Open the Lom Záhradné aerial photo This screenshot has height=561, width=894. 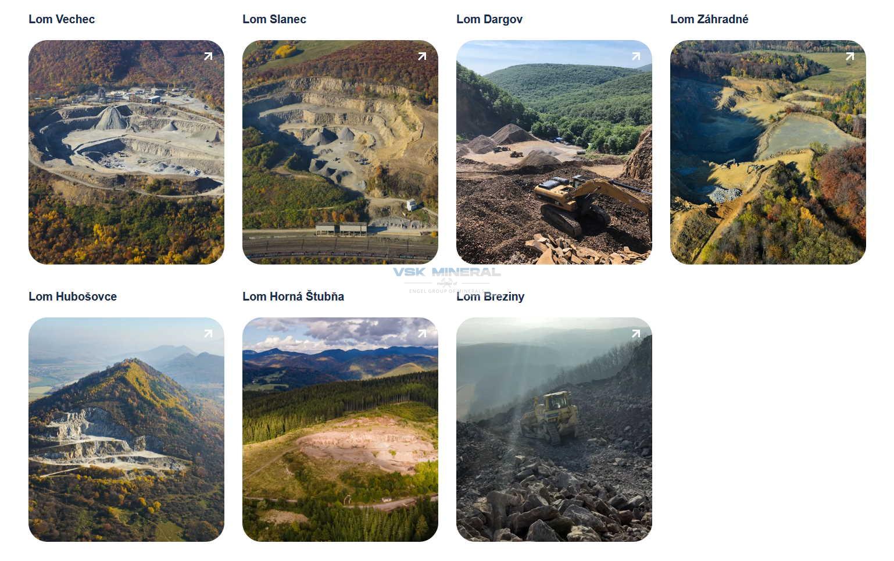point(768,152)
